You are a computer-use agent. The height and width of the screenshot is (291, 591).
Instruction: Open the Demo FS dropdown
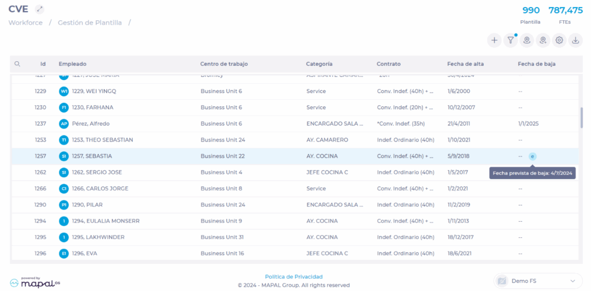538,281
